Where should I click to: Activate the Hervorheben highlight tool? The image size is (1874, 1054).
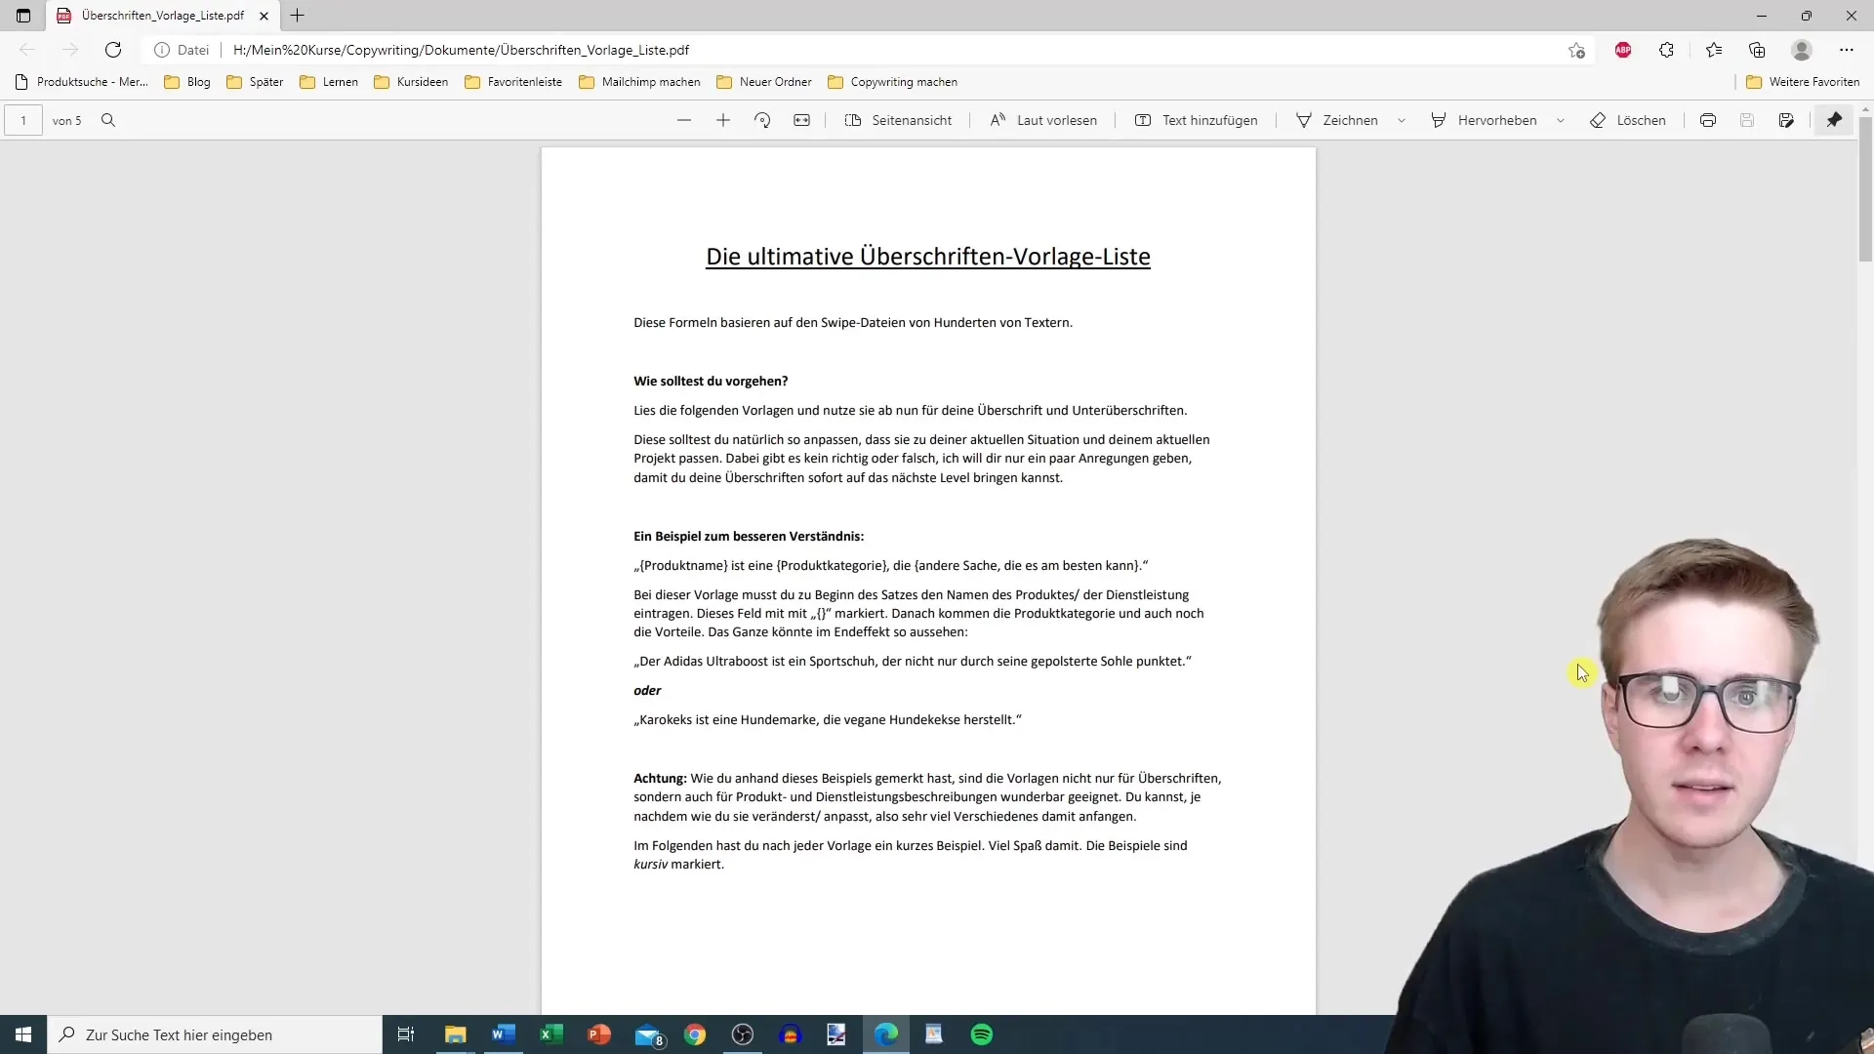1484,120
